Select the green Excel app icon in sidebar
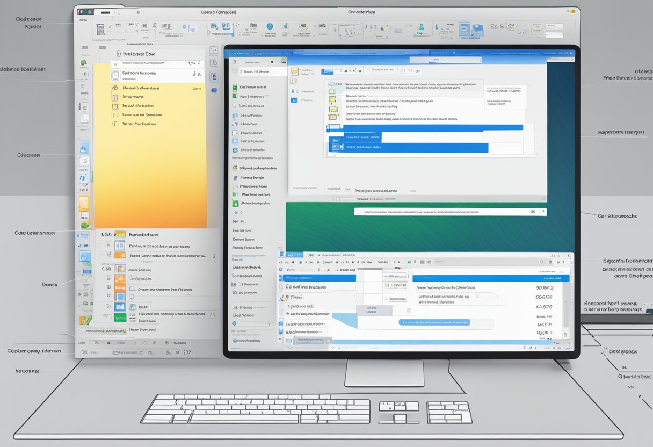Image resolution: width=653 pixels, height=447 pixels. [83, 63]
